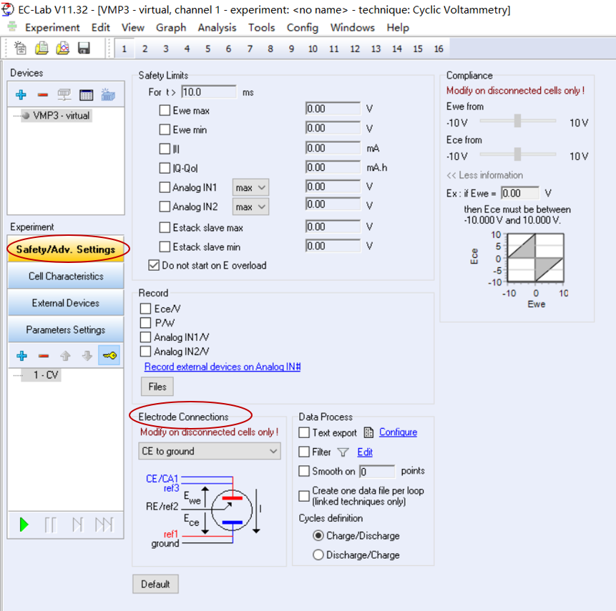This screenshot has width=616, height=611.
Task: Open the Analog IN1 max dropdown
Action: [250, 188]
